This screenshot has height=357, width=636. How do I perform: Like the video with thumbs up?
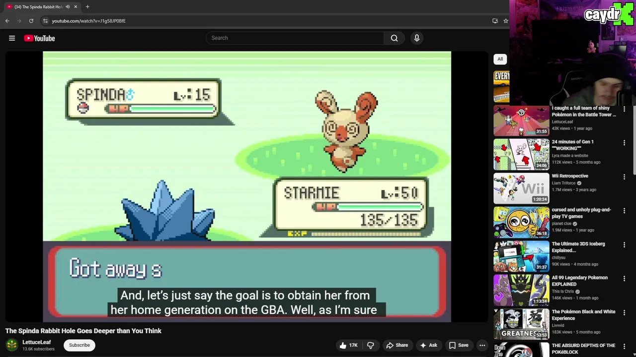[x=348, y=345]
